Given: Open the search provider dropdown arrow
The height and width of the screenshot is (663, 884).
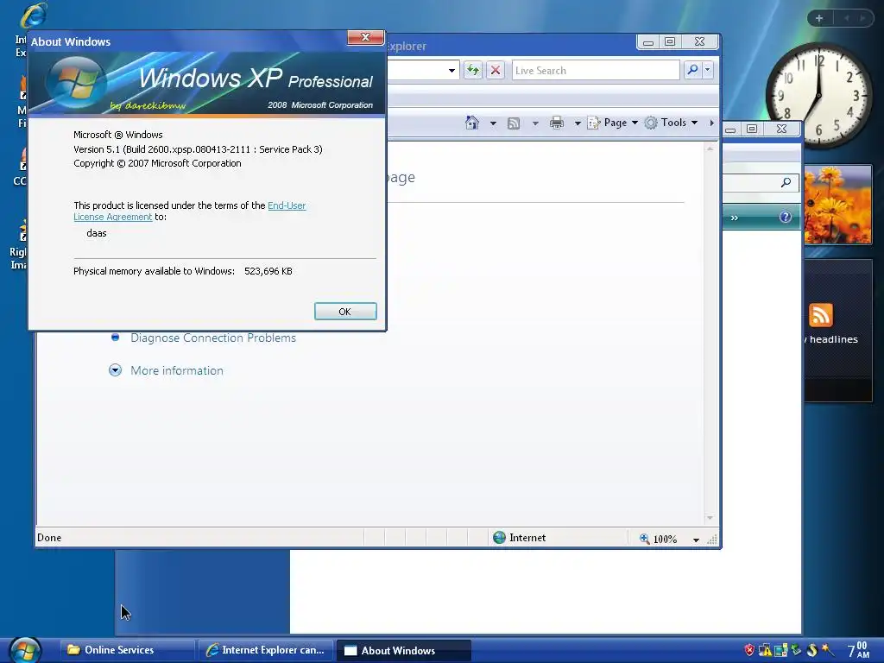Looking at the screenshot, I should click(x=708, y=70).
